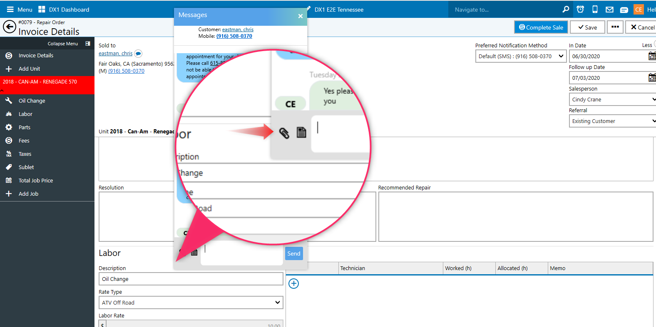Click the mobile phone icon in top bar
This screenshot has height=327, width=656.
point(595,9)
